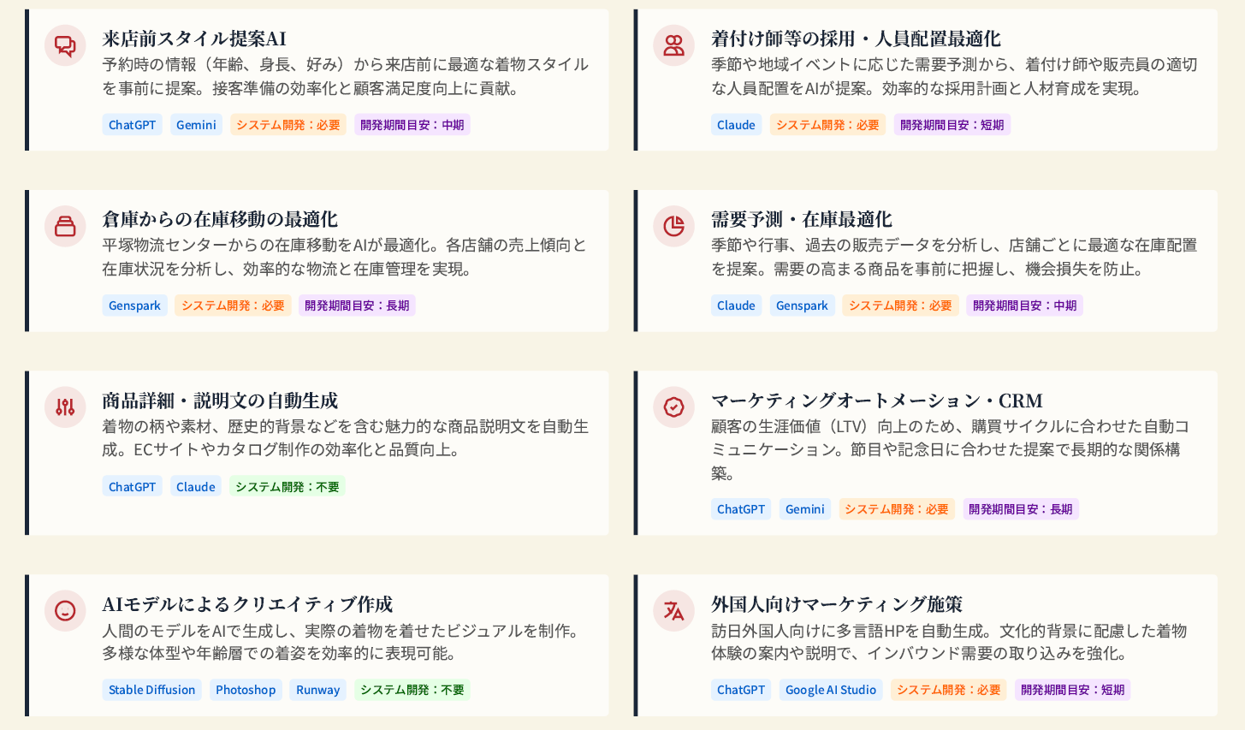Click システム開発：不要 on 商品詳細 card

point(287,486)
